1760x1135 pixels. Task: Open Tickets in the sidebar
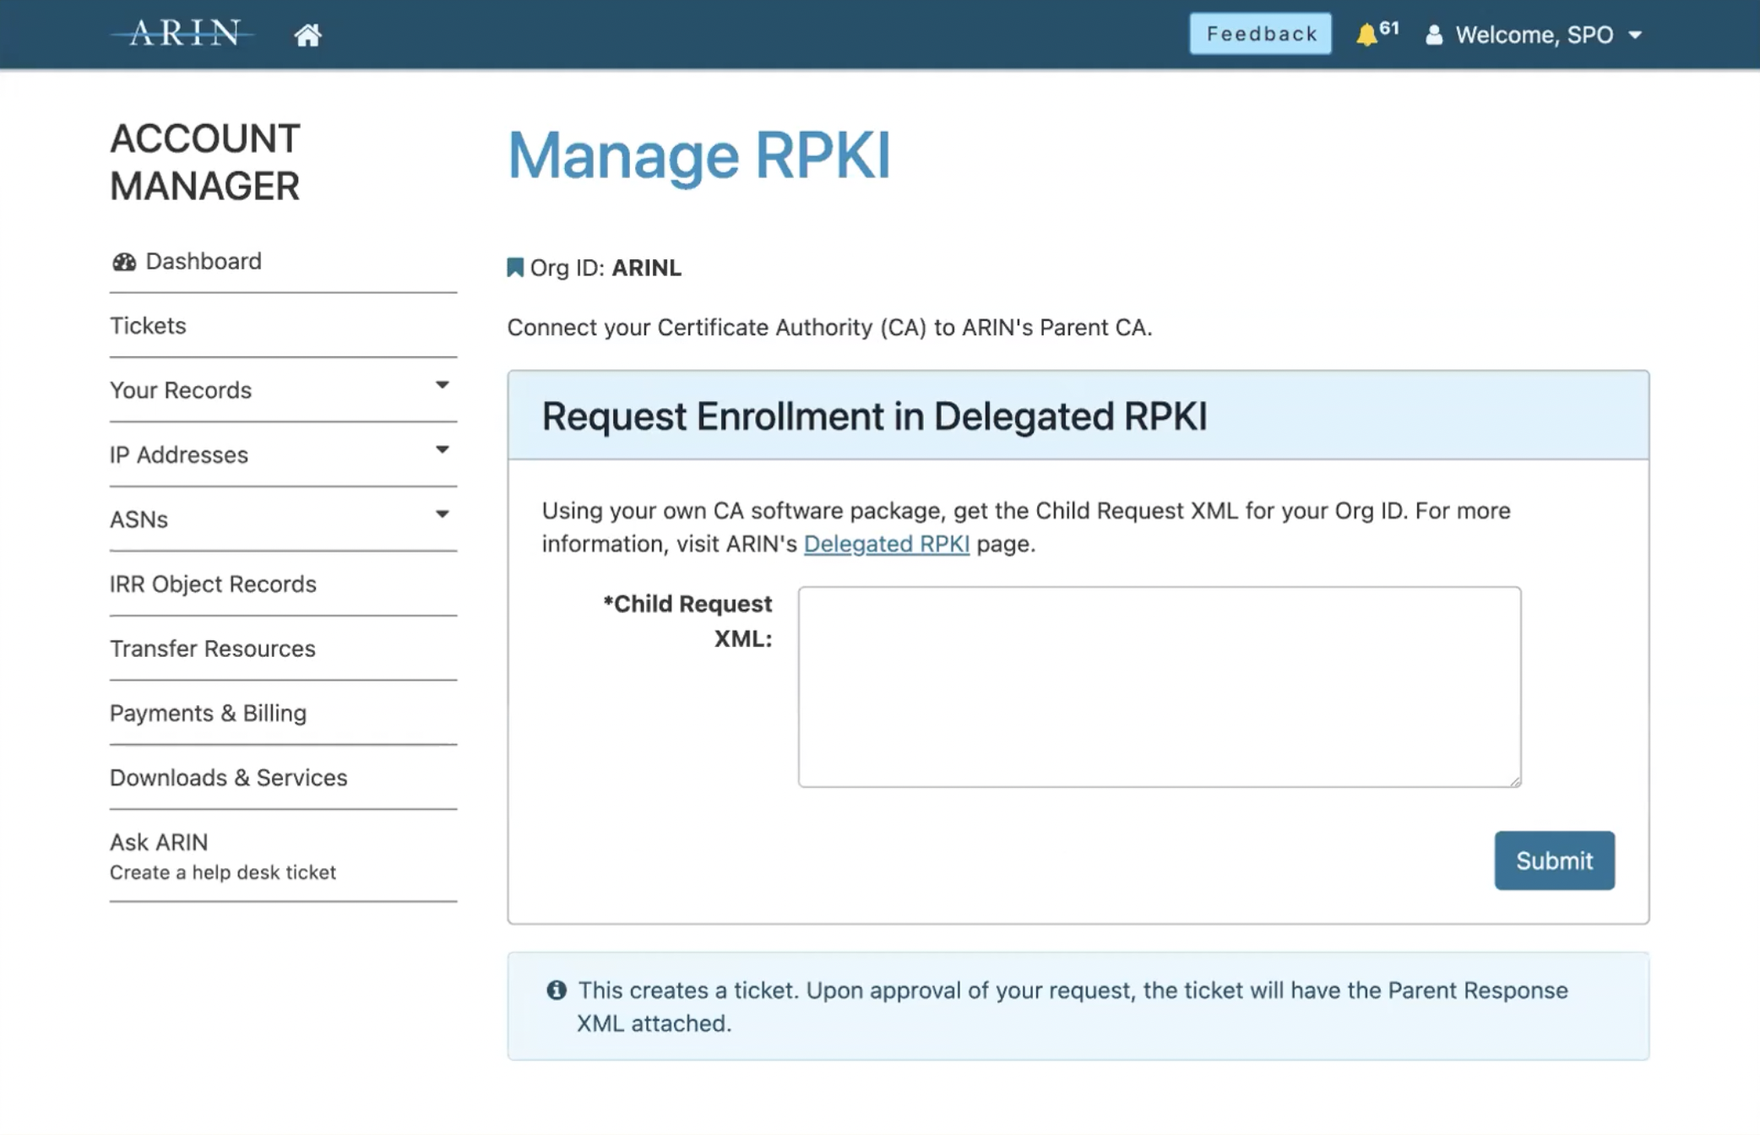pyautogui.click(x=149, y=326)
